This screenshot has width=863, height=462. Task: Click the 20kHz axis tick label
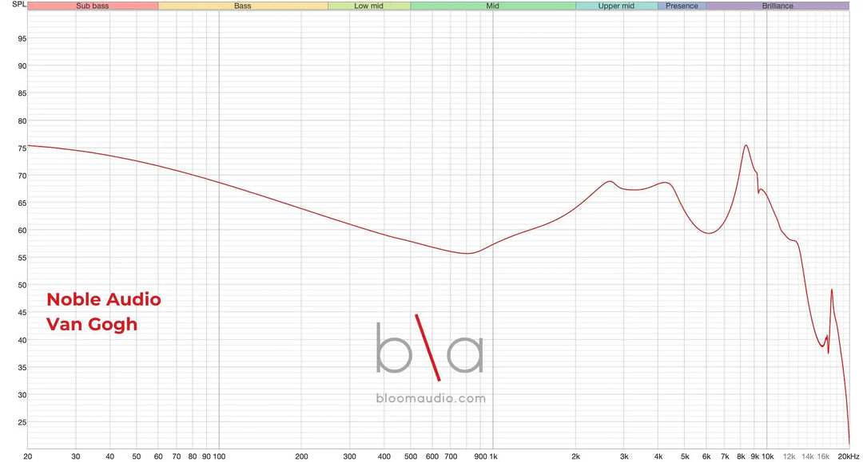click(x=848, y=456)
